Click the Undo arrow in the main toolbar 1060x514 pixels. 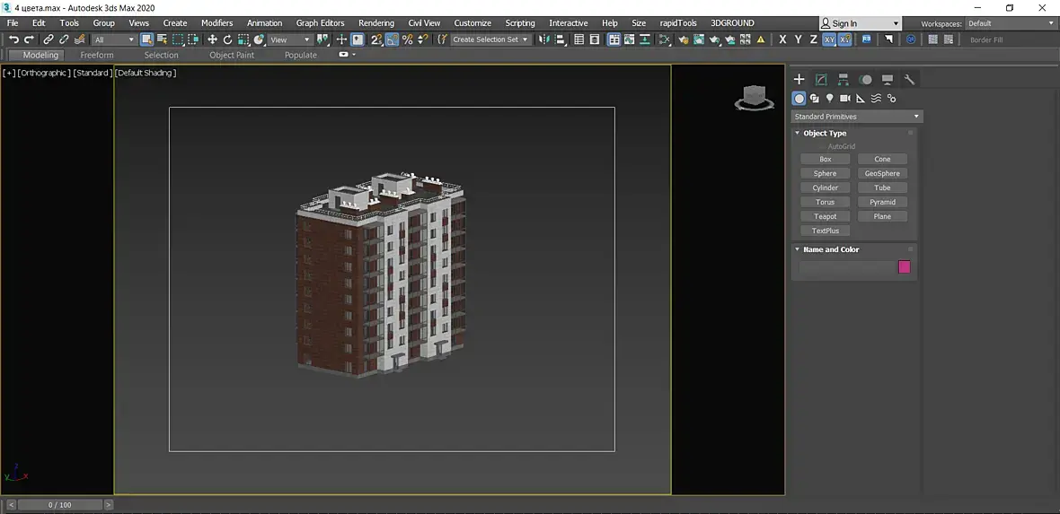click(13, 39)
